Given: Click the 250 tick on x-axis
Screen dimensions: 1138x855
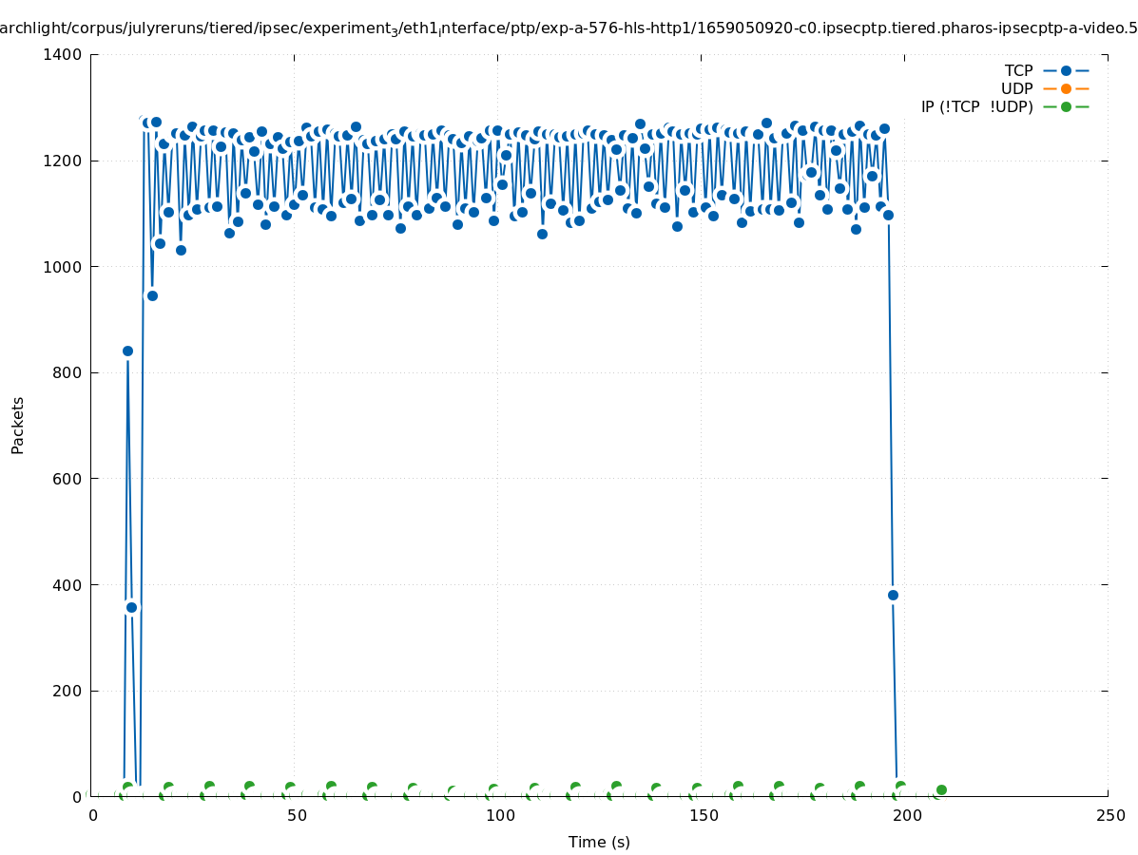Looking at the screenshot, I should click(x=1109, y=815).
